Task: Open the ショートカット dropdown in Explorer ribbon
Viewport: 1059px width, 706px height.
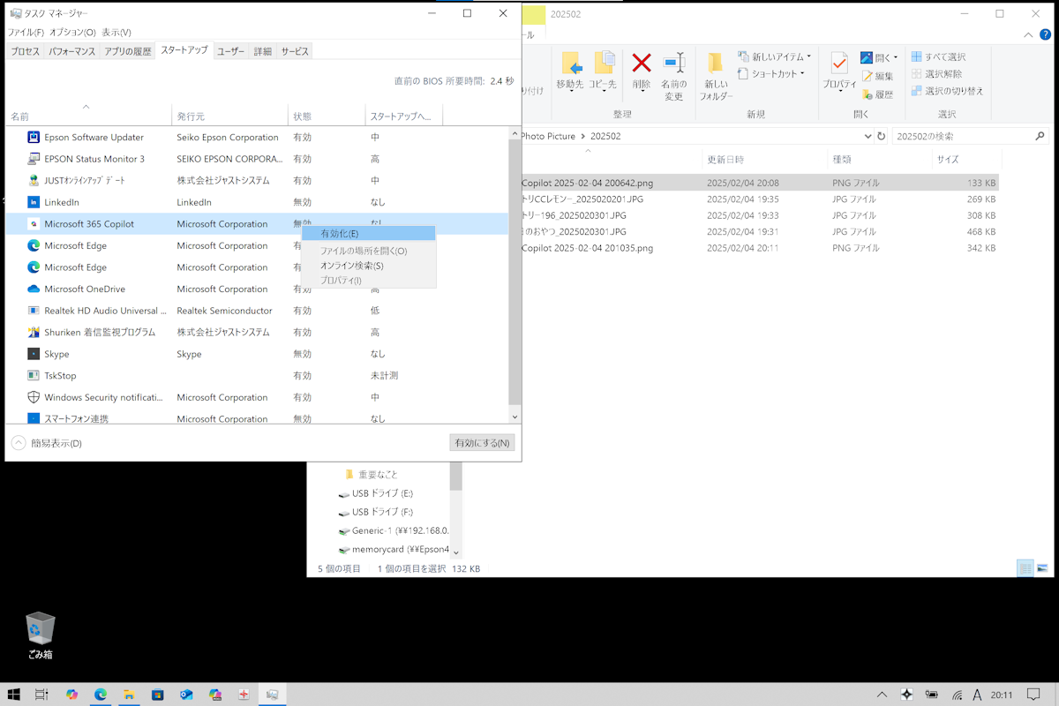Action: 771,74
